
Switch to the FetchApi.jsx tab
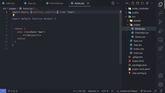point(56,3)
